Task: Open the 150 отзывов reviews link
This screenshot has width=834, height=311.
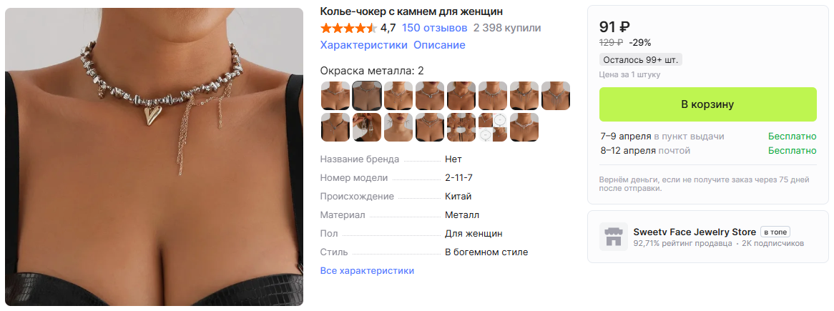Action: pos(435,28)
